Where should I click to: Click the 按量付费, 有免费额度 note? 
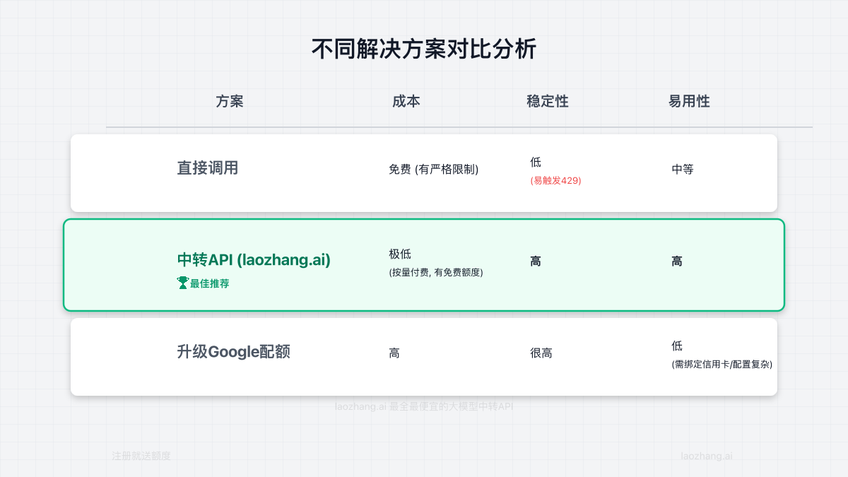click(x=436, y=272)
